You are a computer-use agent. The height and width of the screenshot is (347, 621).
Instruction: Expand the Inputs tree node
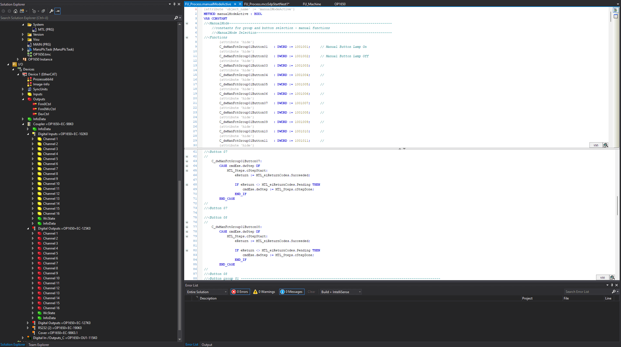23,94
